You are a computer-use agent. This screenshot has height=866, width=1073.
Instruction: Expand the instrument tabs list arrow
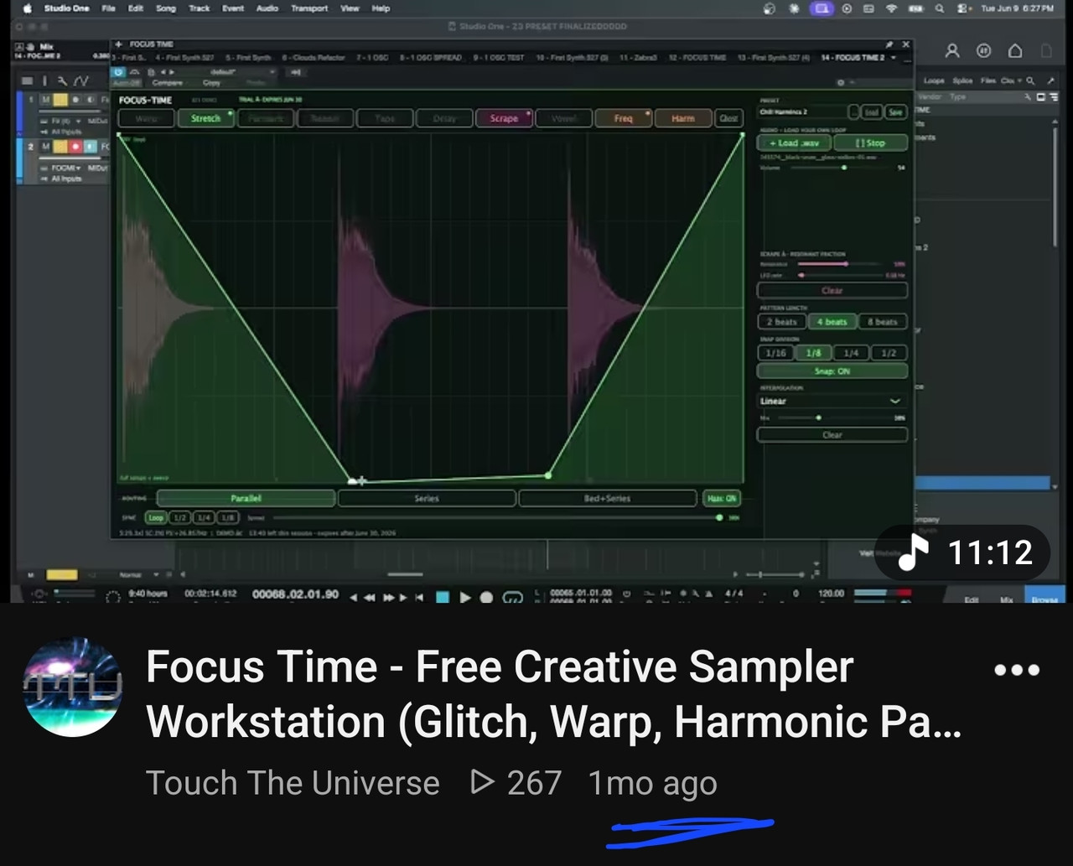894,58
